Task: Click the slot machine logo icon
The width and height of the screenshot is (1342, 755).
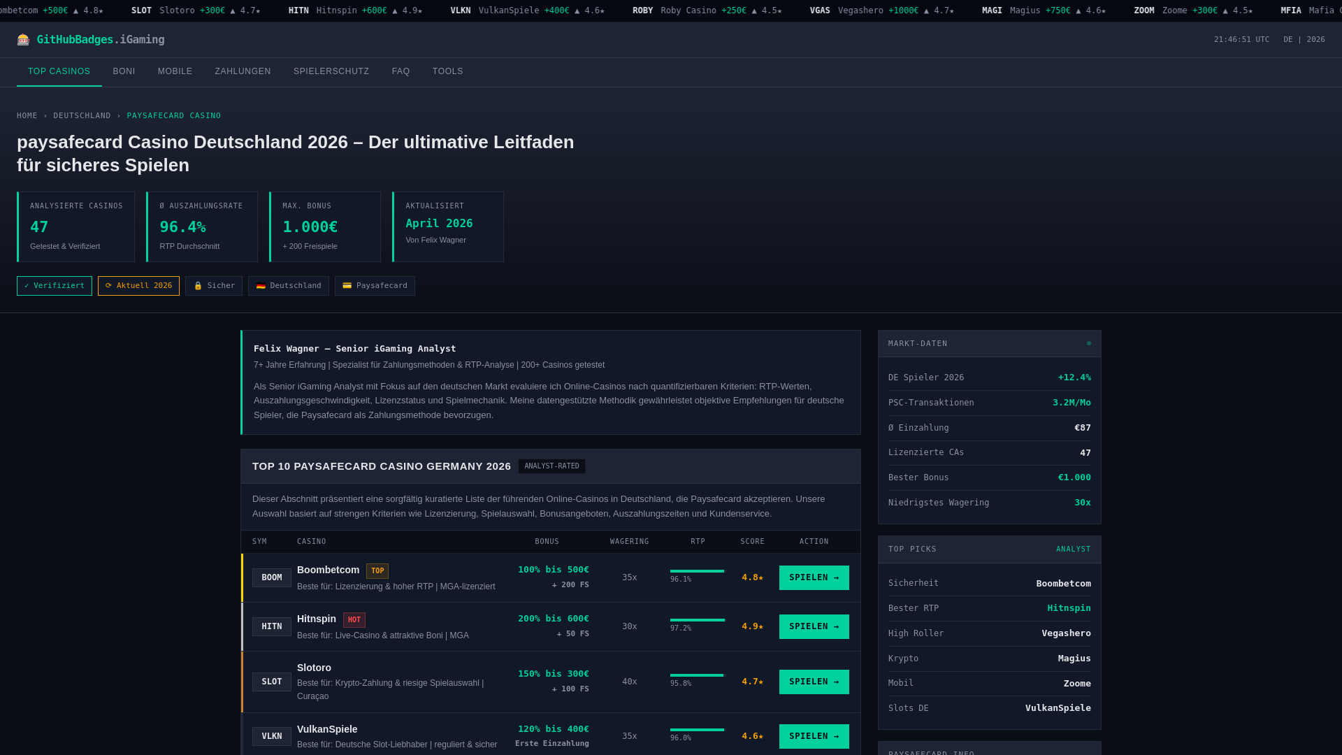Action: (23, 40)
